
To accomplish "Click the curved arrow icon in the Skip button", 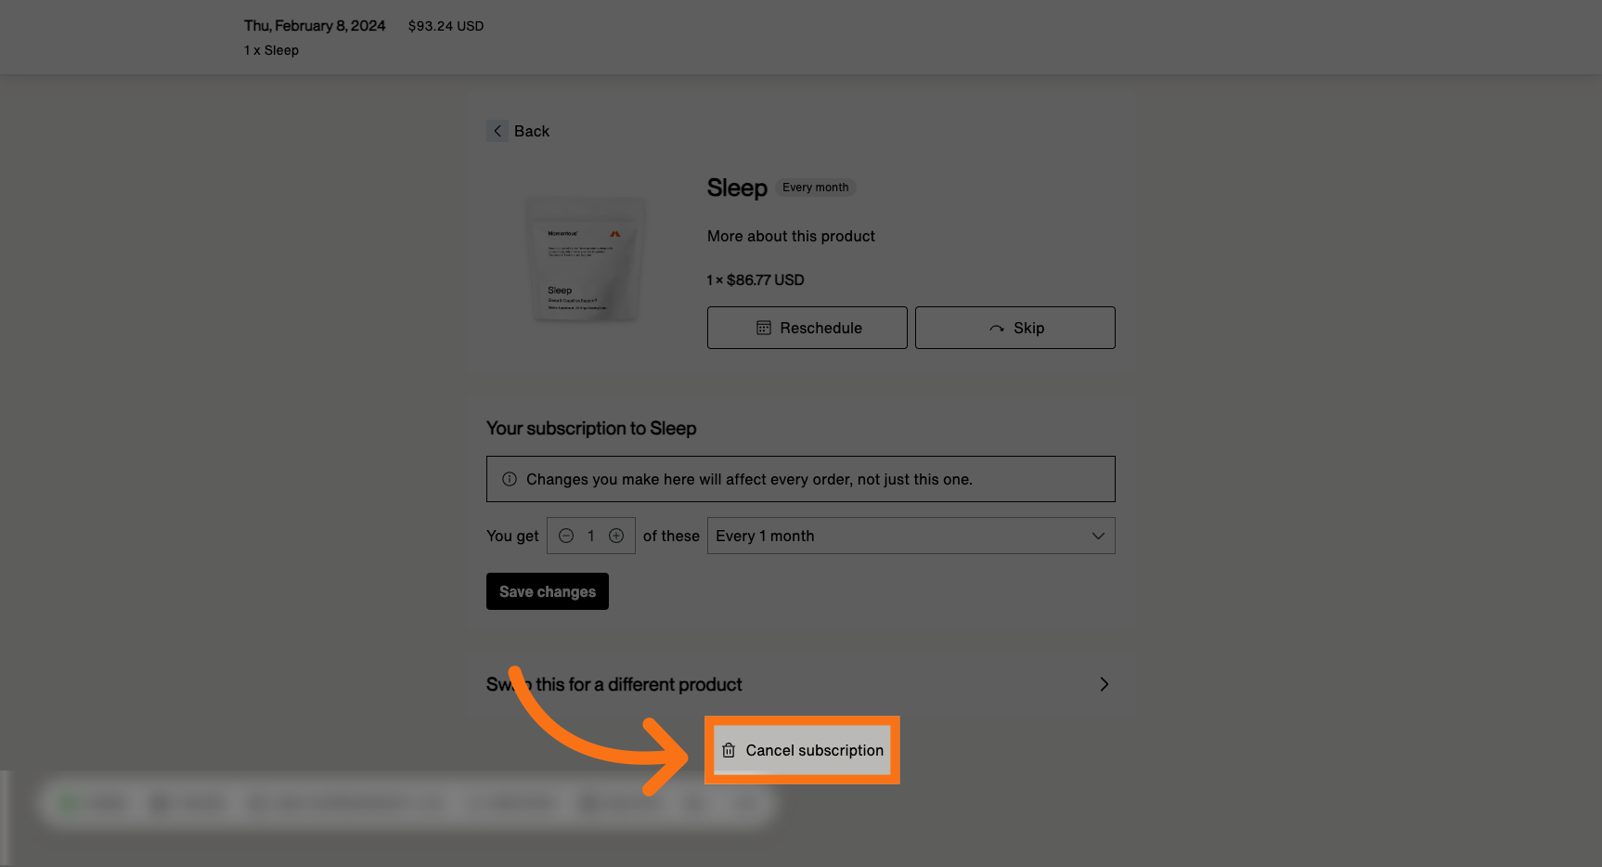I will 996,328.
